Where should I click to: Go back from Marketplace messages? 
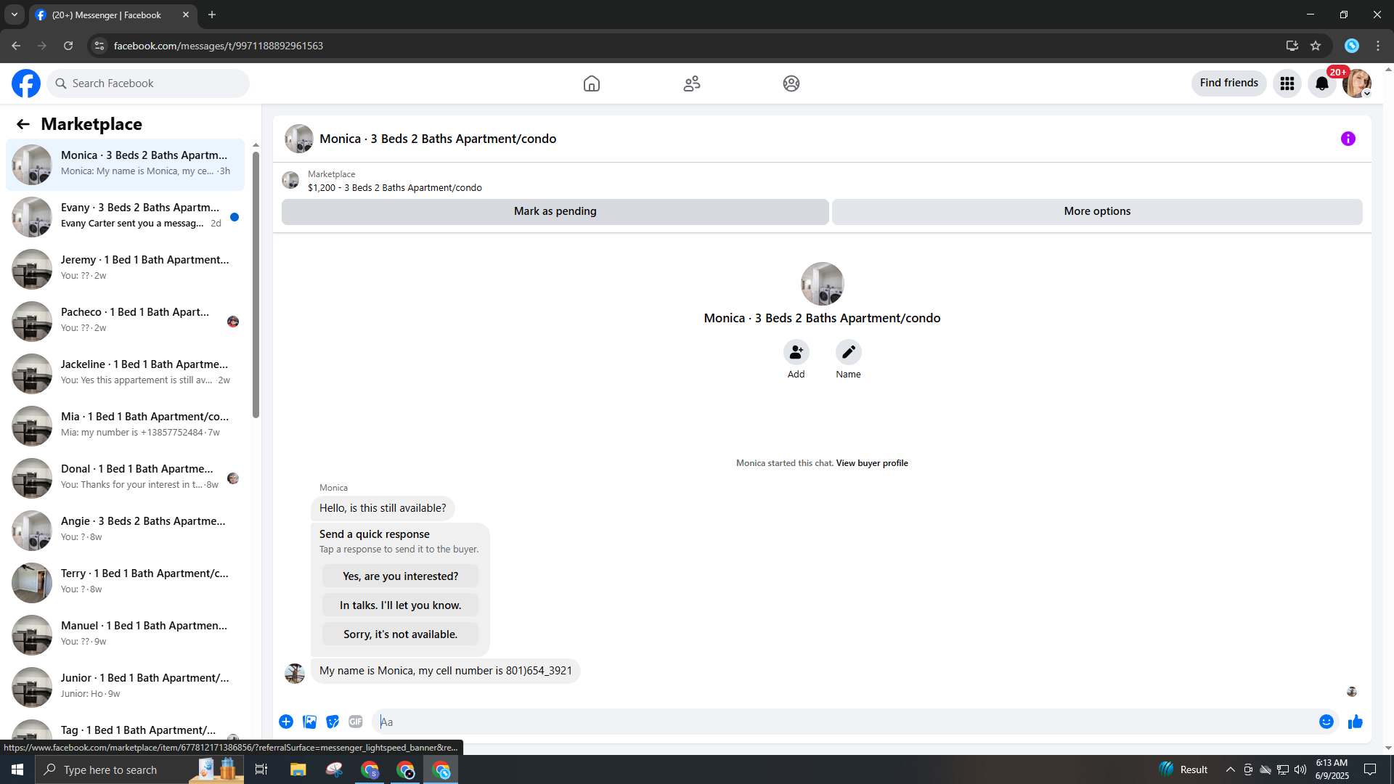click(x=23, y=124)
